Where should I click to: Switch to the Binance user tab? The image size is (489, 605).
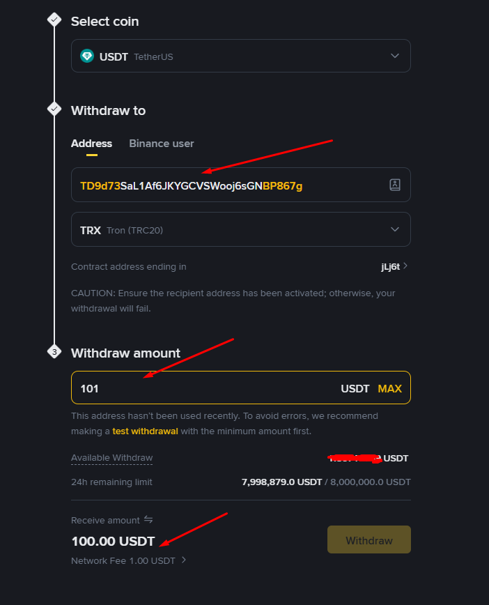point(162,144)
